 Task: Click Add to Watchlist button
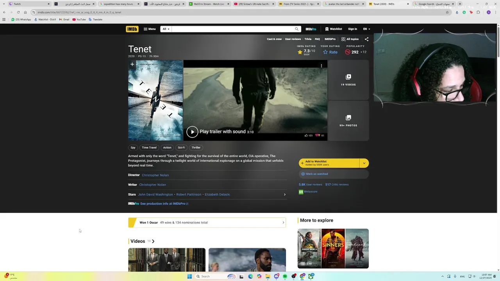[x=329, y=163]
